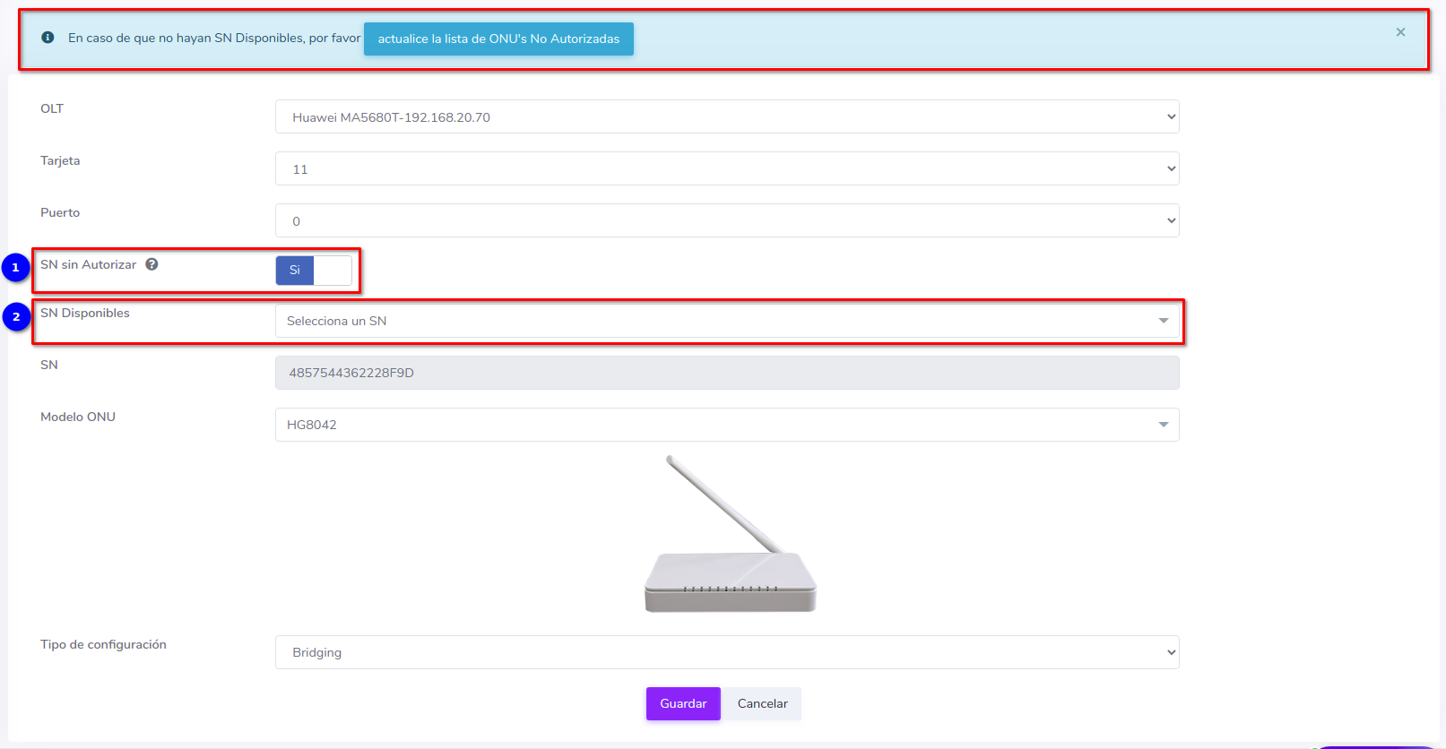Click the blue step 2 circle marker

point(16,317)
